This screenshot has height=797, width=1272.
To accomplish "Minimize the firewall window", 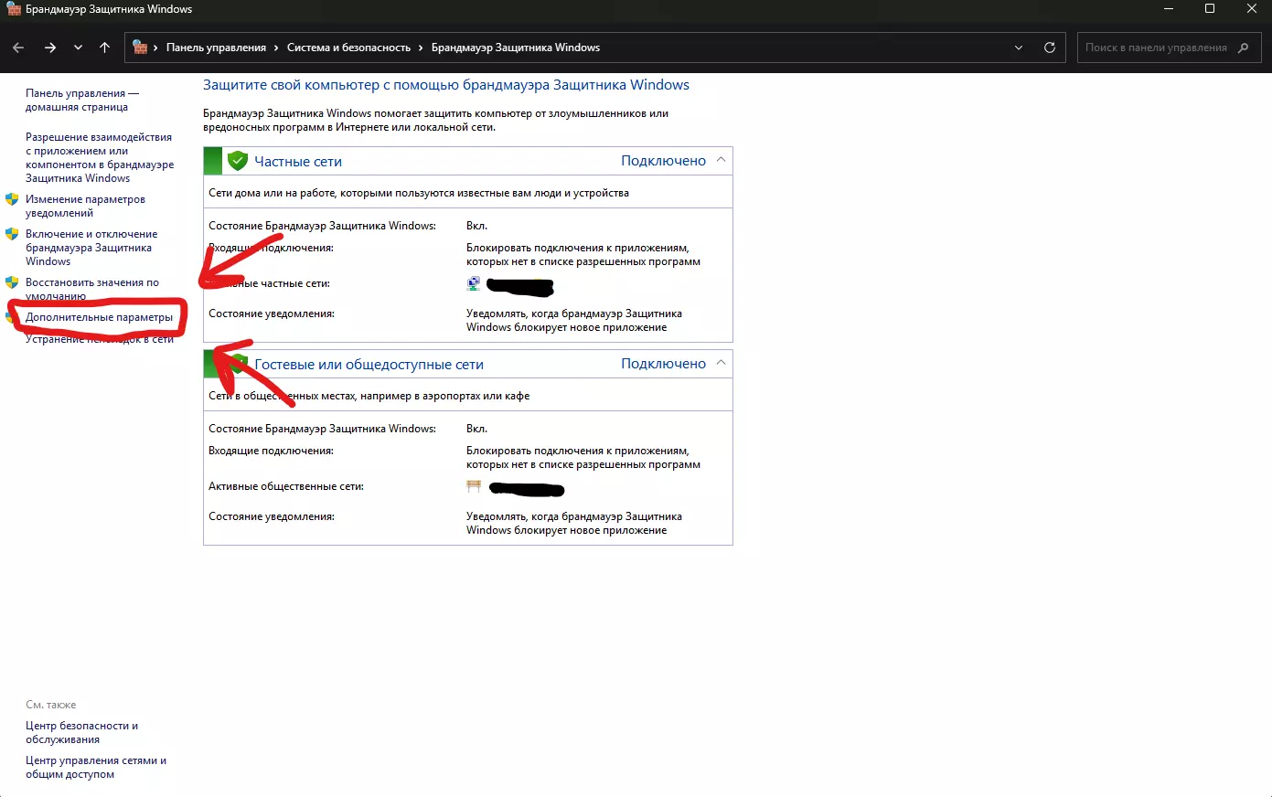I will pos(1169,9).
